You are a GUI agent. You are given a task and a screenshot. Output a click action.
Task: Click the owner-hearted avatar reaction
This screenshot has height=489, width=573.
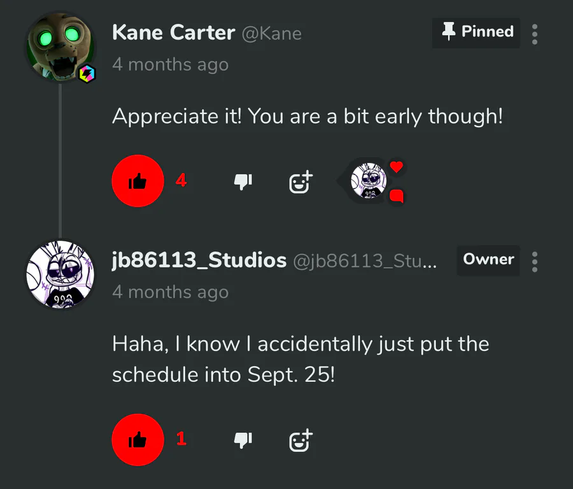[369, 181]
